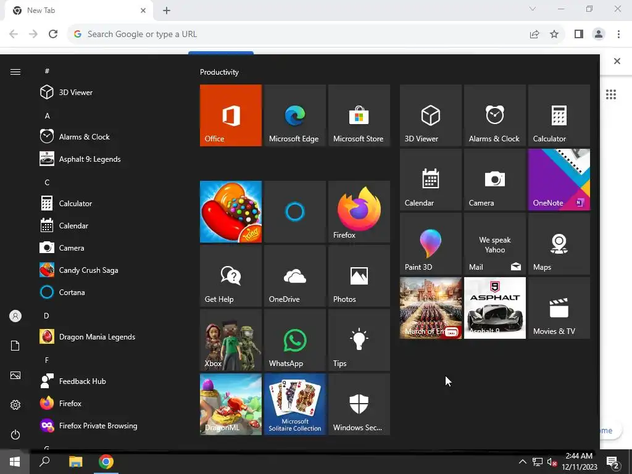Screen dimensions: 632x474
Task: Open Microsoft Solitaire Collection tile
Action: (294, 404)
